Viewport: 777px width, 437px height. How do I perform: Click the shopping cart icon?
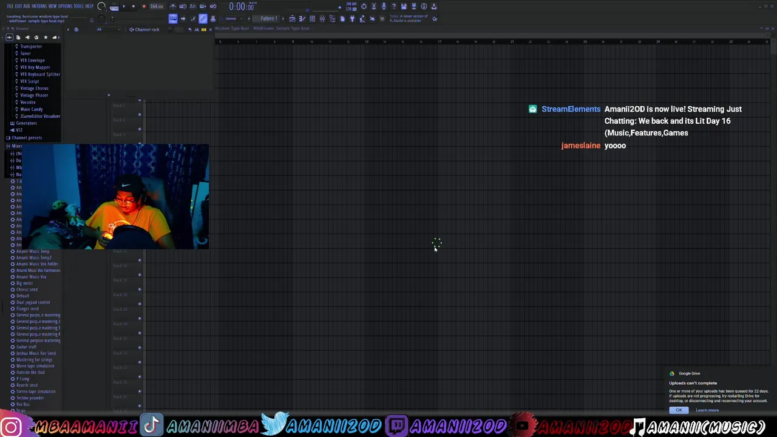click(x=382, y=18)
